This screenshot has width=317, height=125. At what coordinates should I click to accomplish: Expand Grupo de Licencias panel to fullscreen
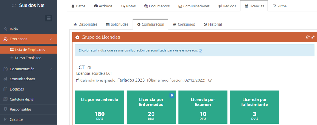click(x=313, y=37)
